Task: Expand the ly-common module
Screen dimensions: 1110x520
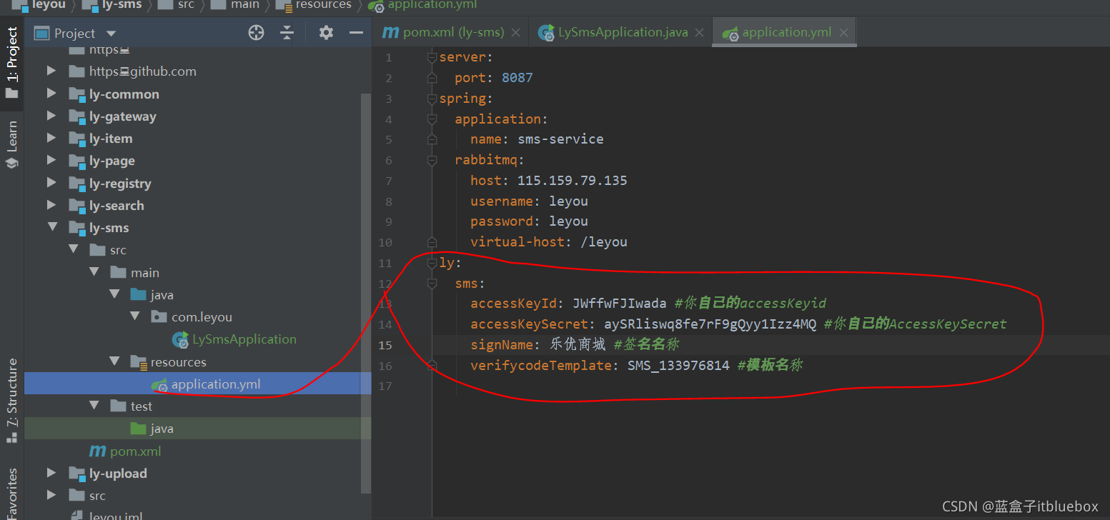Action: click(x=51, y=94)
